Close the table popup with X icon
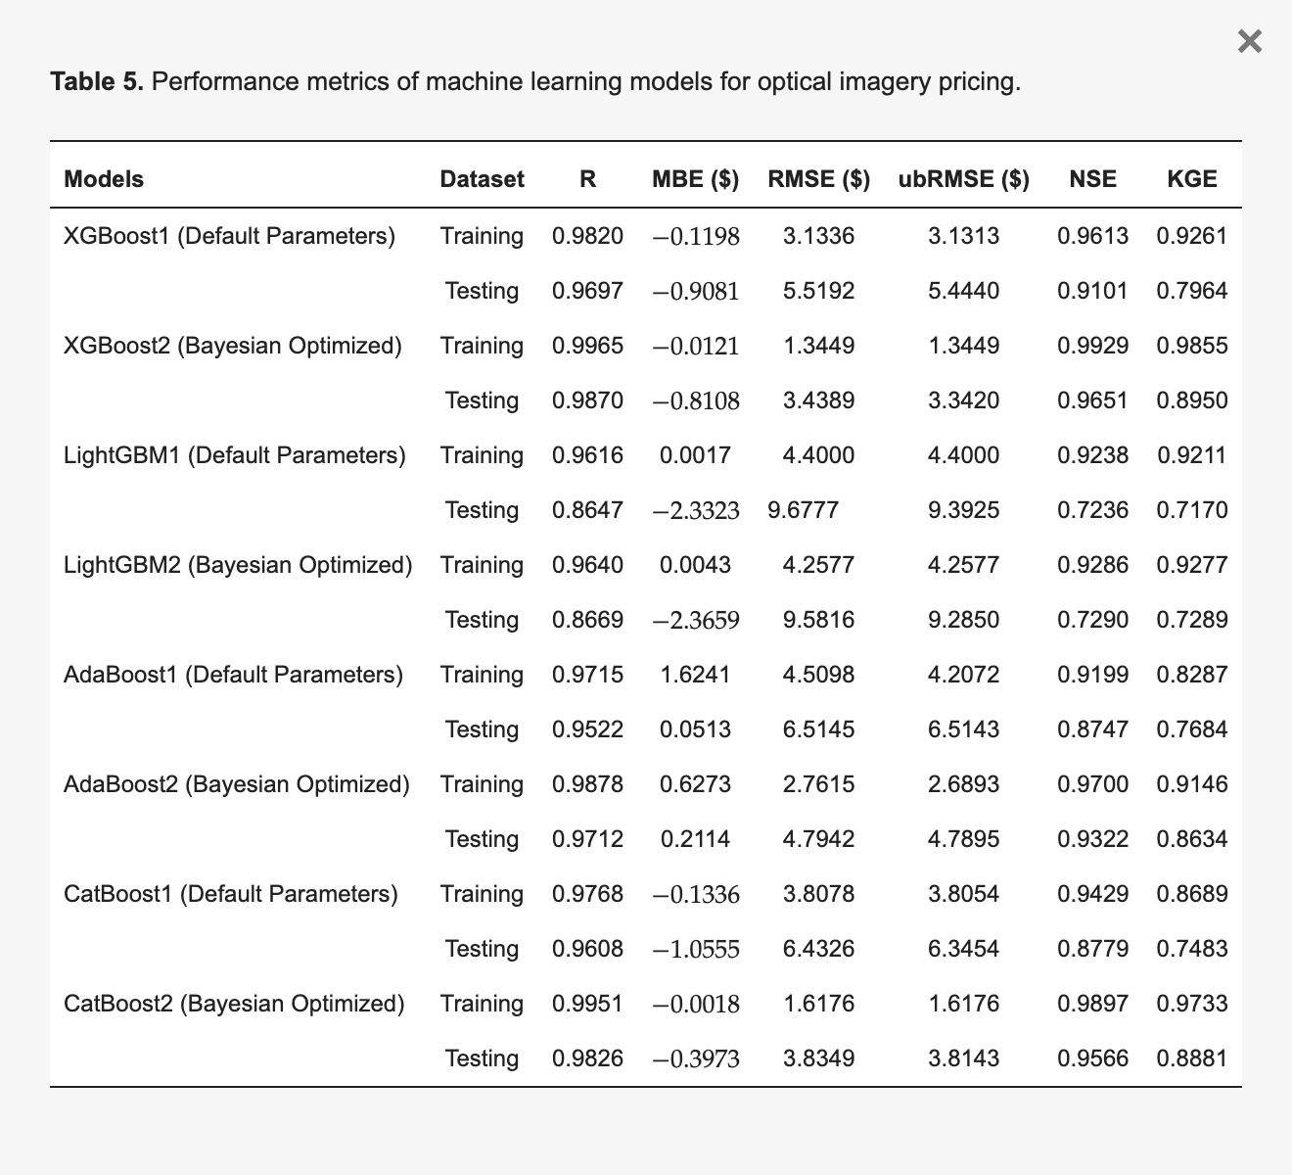 click(x=1250, y=41)
